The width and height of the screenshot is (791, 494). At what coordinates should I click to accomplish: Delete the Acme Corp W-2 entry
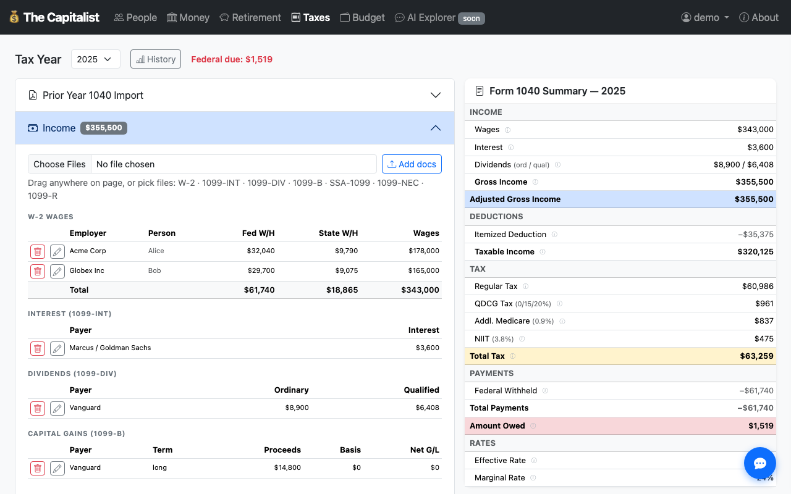tap(37, 251)
